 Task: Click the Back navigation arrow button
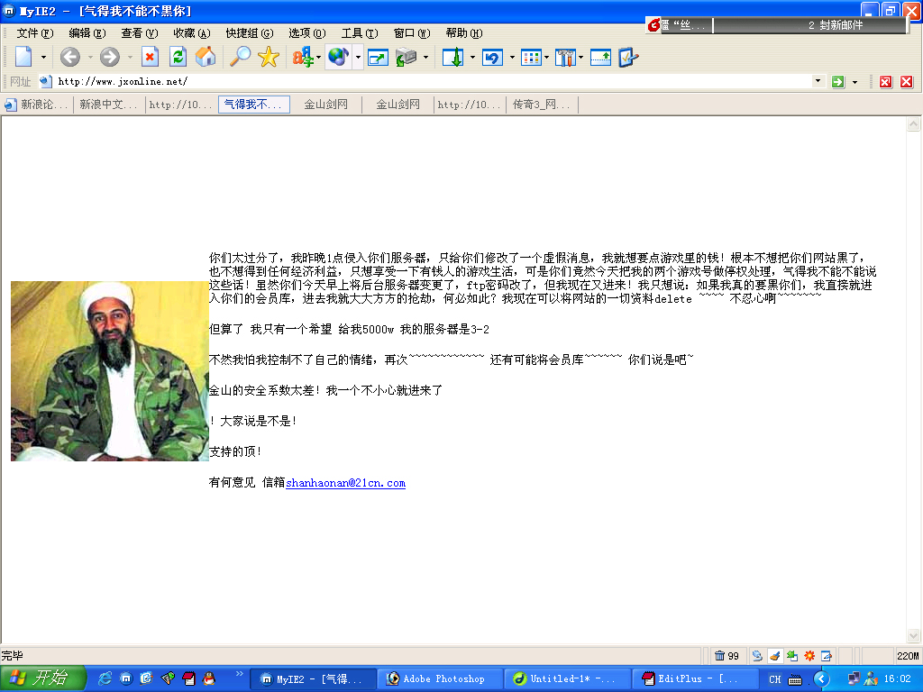coord(70,58)
